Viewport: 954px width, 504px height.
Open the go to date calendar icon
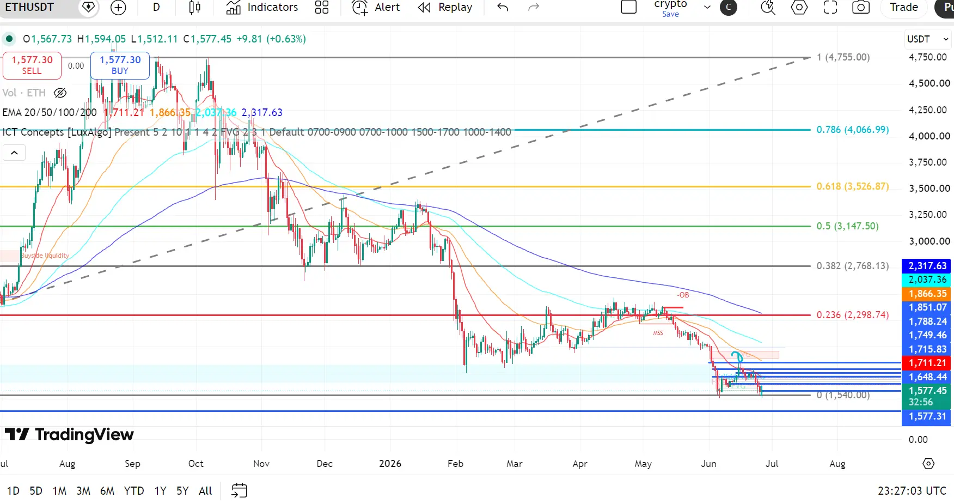point(239,490)
